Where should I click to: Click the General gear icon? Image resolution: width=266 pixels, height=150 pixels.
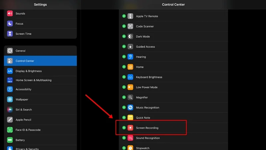10,51
